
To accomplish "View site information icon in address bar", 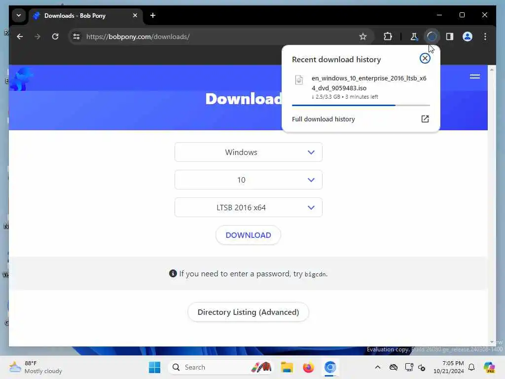I will tap(76, 37).
